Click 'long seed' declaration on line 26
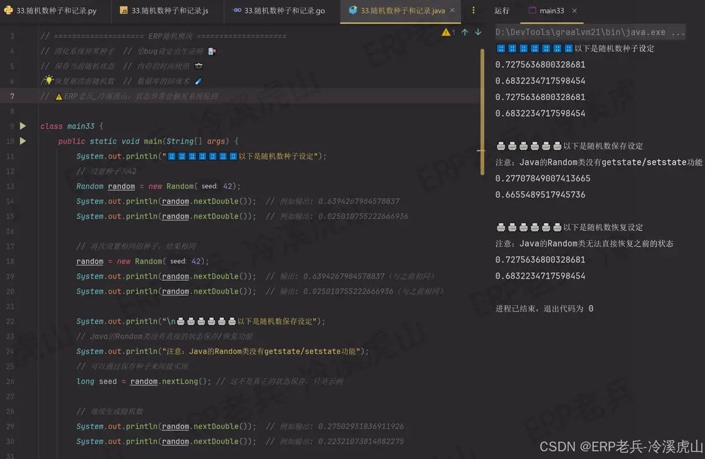705x459 pixels. click(x=96, y=381)
